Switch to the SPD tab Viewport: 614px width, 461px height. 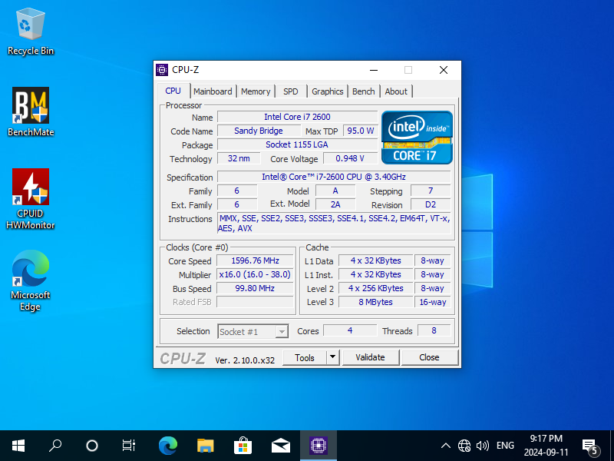click(291, 91)
